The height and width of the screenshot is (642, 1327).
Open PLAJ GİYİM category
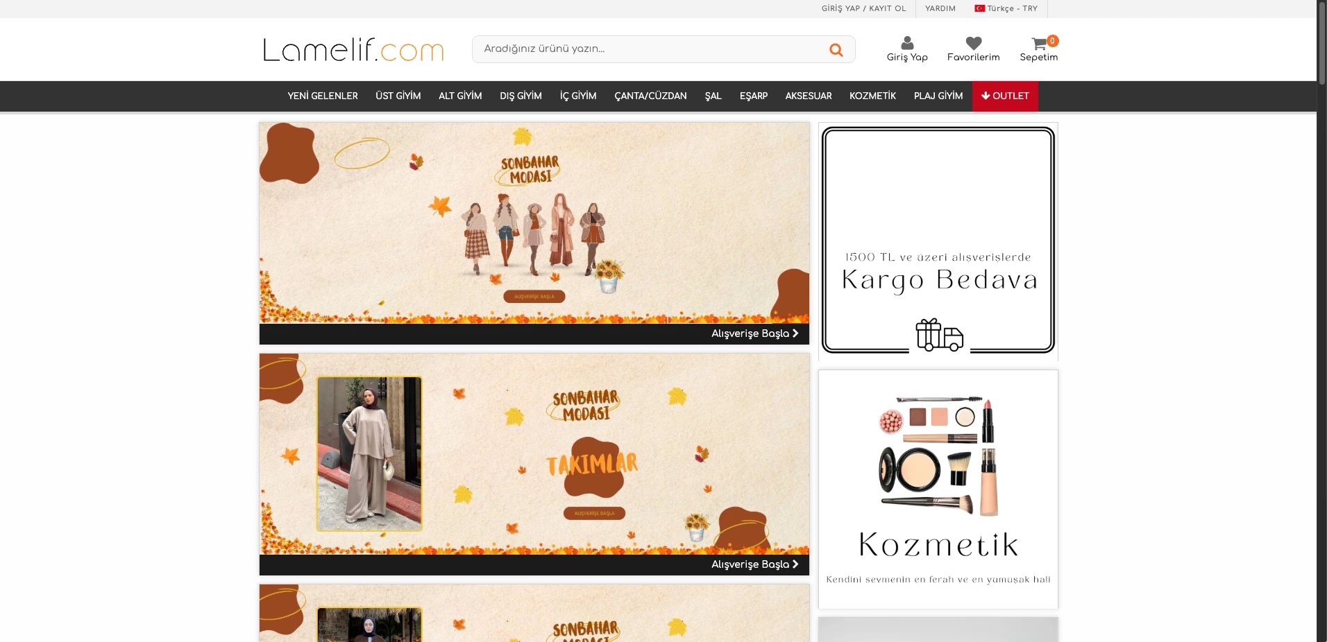[938, 96]
